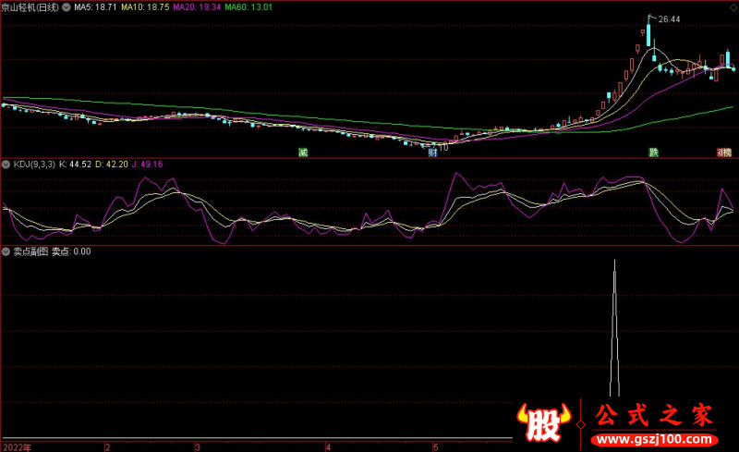Click month 2 on the time axis
The height and width of the screenshot is (452, 739).
[108, 447]
